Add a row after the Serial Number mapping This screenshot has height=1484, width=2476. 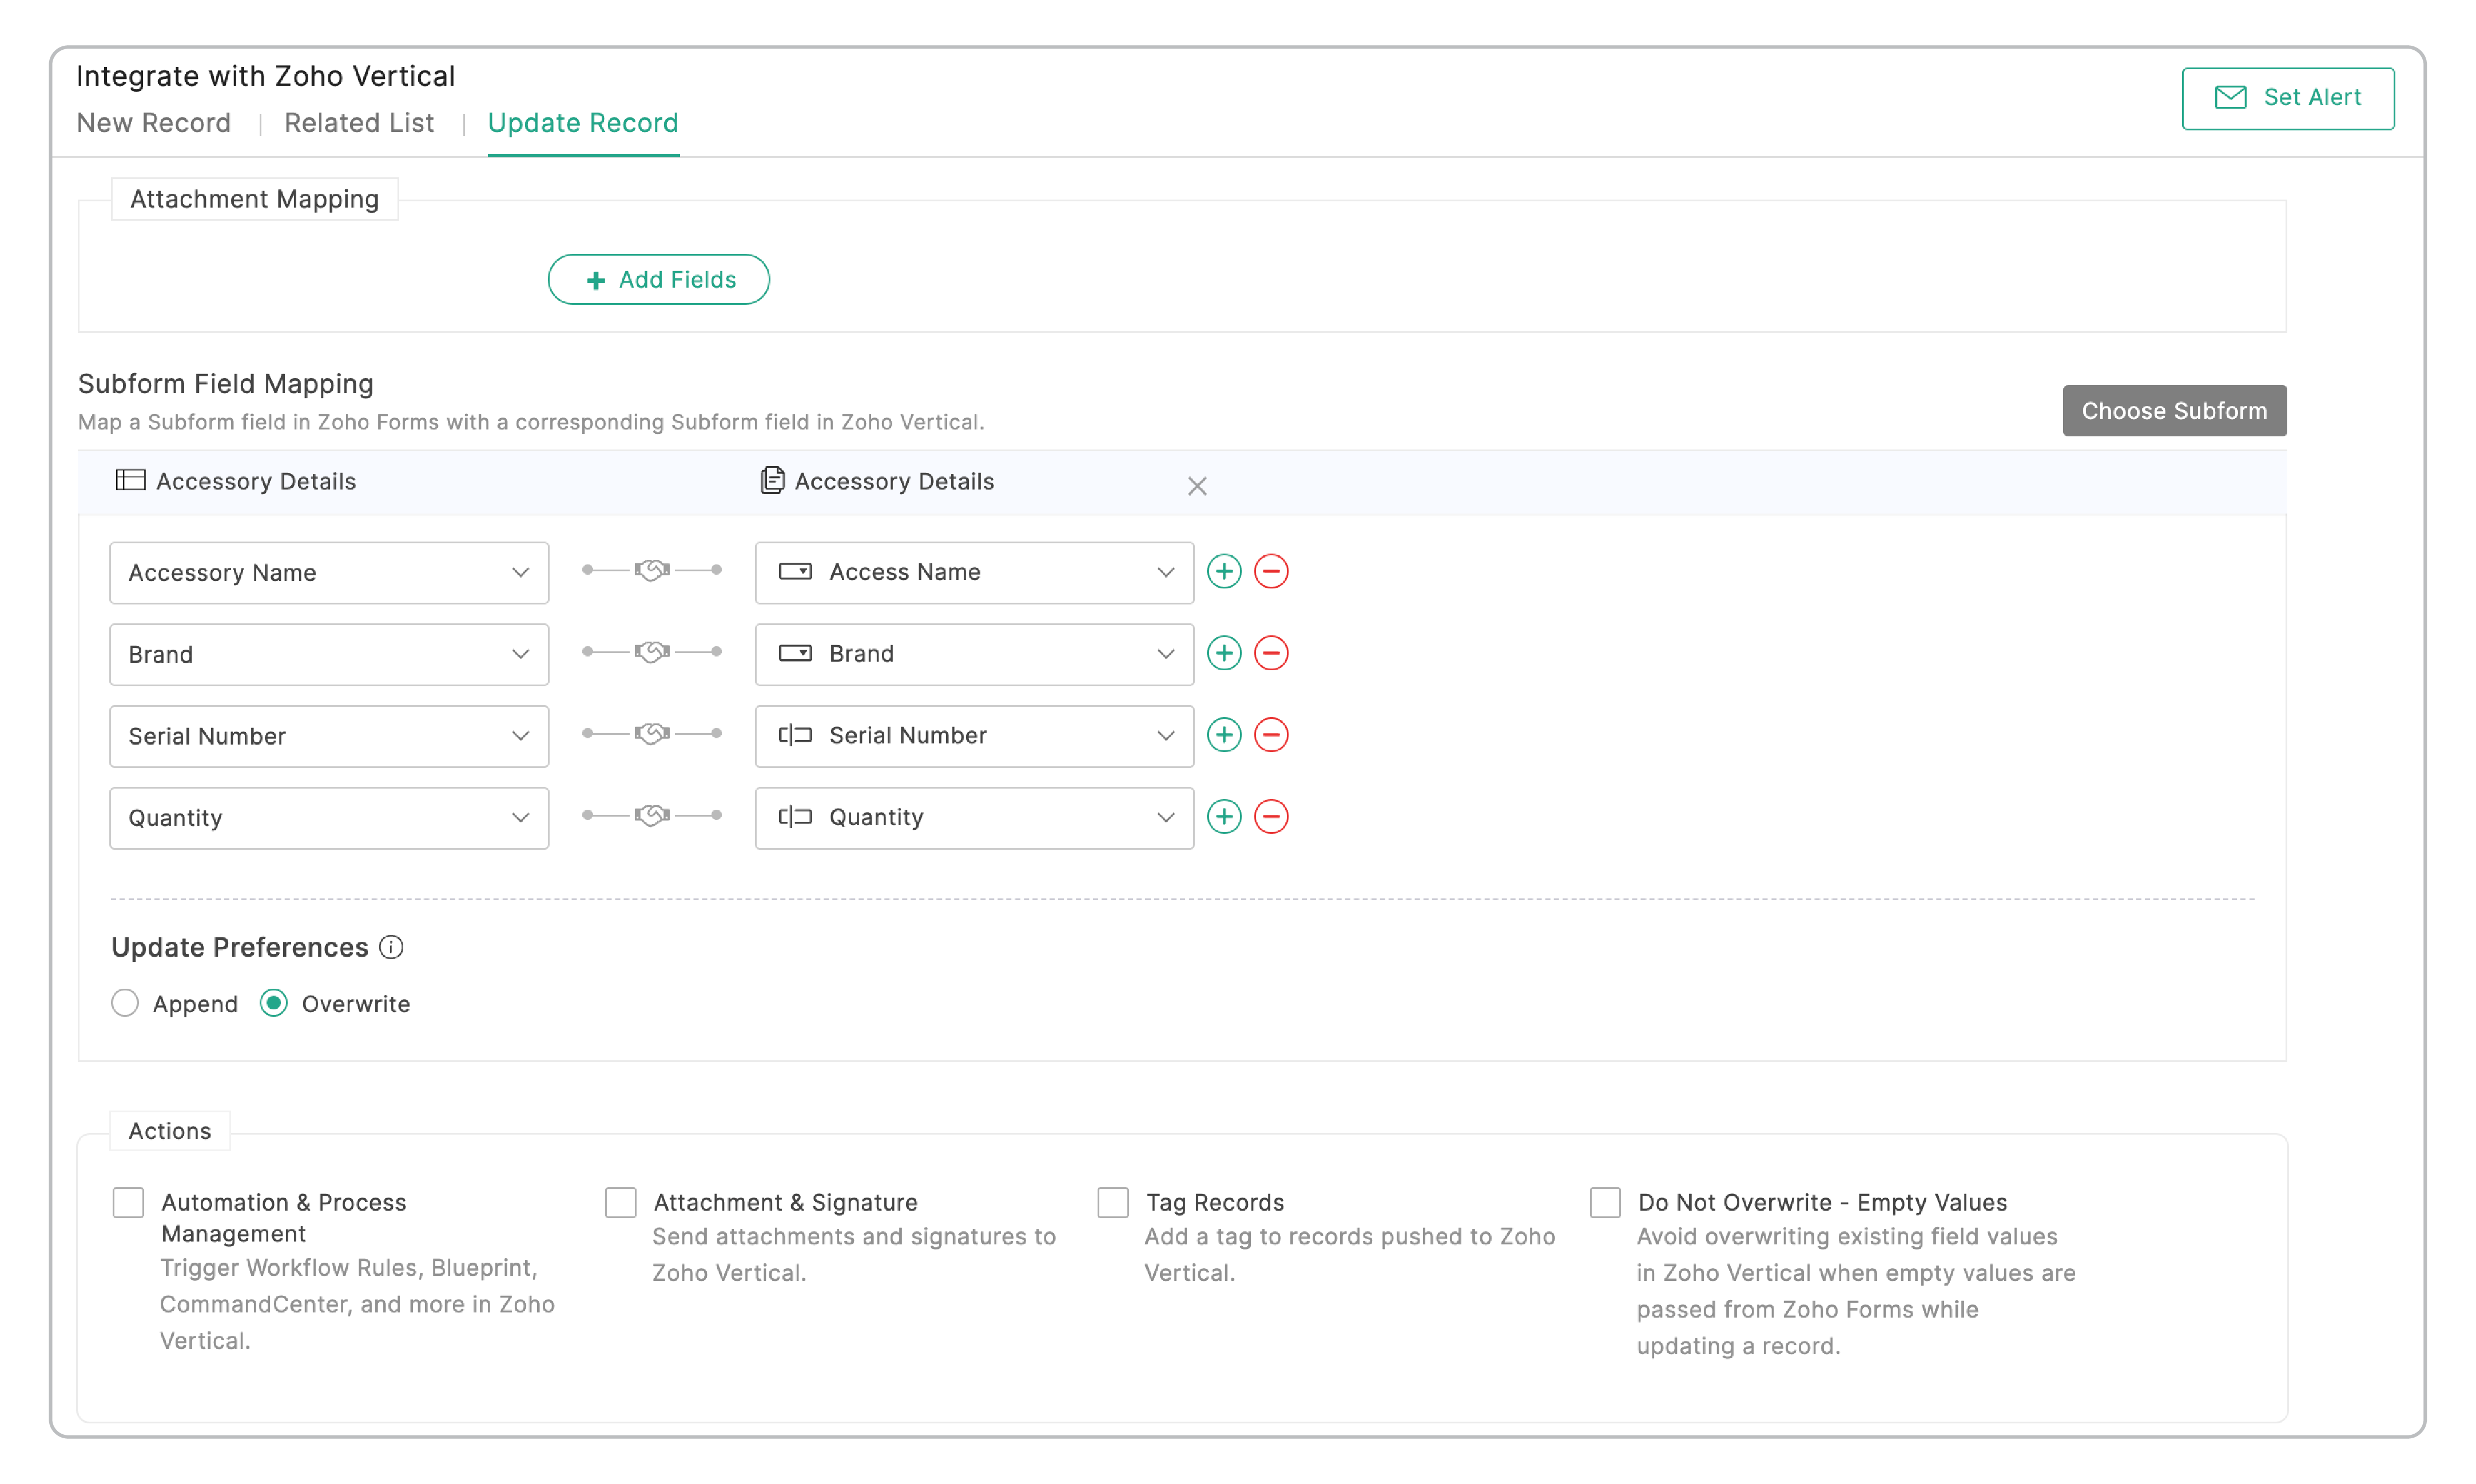pos(1224,735)
